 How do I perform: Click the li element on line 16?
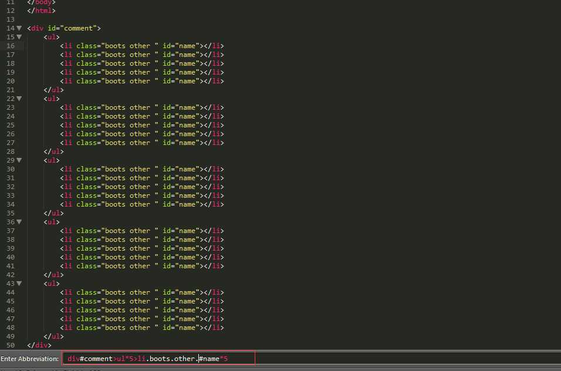pos(142,46)
